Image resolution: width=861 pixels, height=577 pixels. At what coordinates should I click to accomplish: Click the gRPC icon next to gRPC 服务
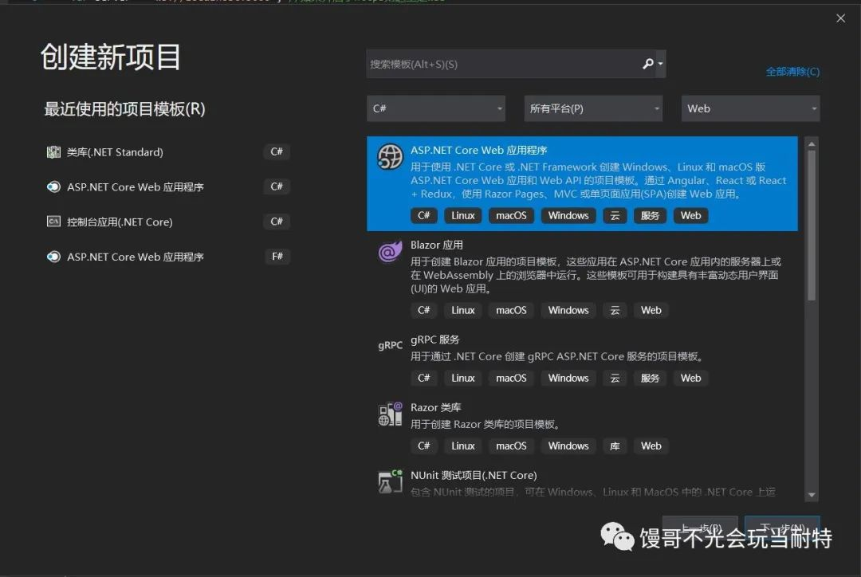390,345
